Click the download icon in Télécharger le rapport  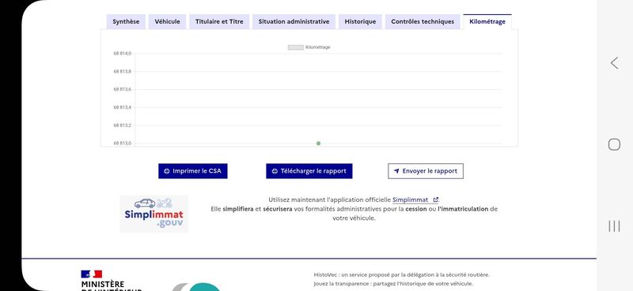[275, 171]
